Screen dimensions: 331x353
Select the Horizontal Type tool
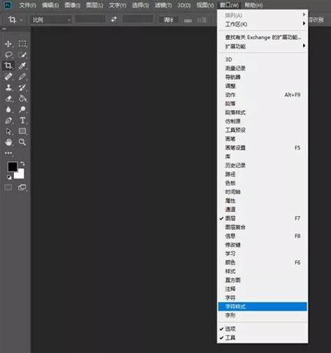(x=22, y=120)
